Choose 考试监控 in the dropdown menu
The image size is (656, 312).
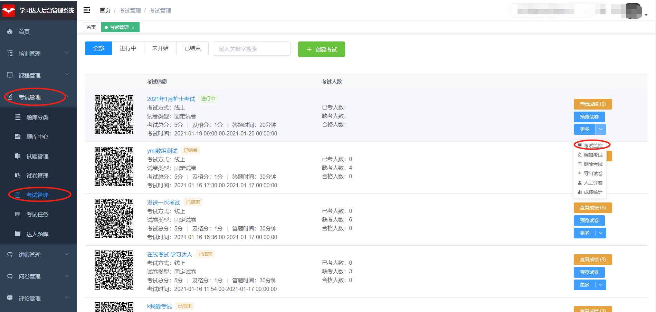coord(593,145)
